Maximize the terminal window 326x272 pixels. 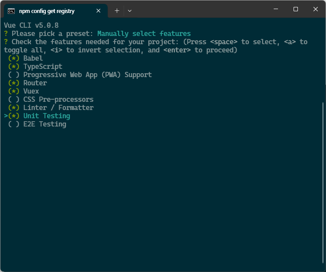click(296, 9)
